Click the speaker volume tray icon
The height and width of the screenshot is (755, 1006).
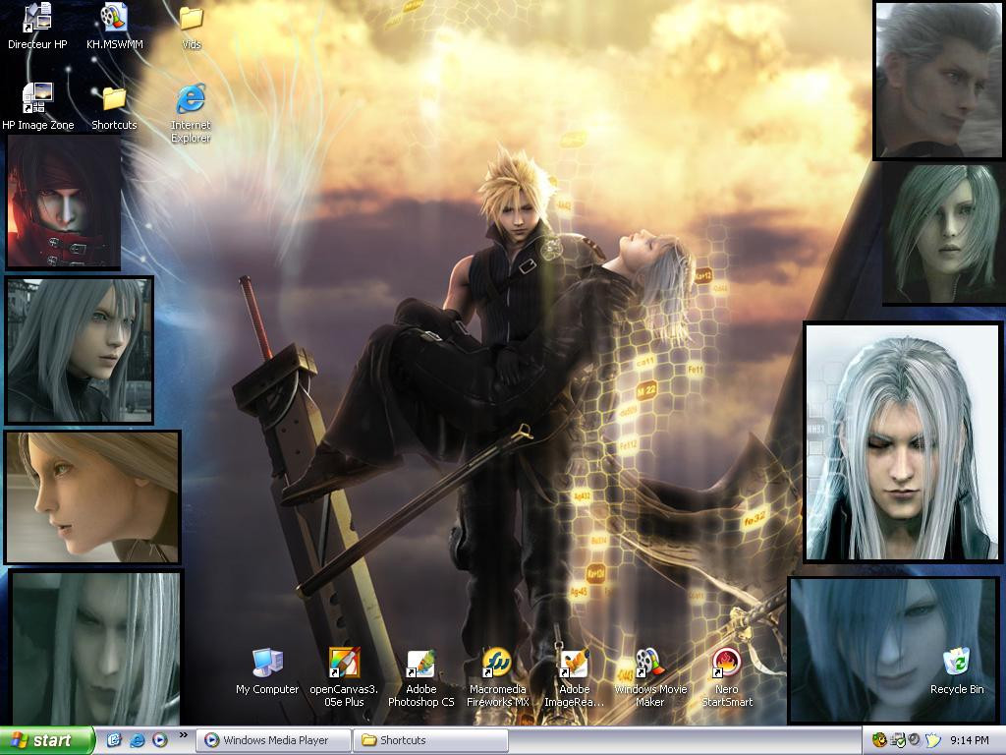point(914,739)
